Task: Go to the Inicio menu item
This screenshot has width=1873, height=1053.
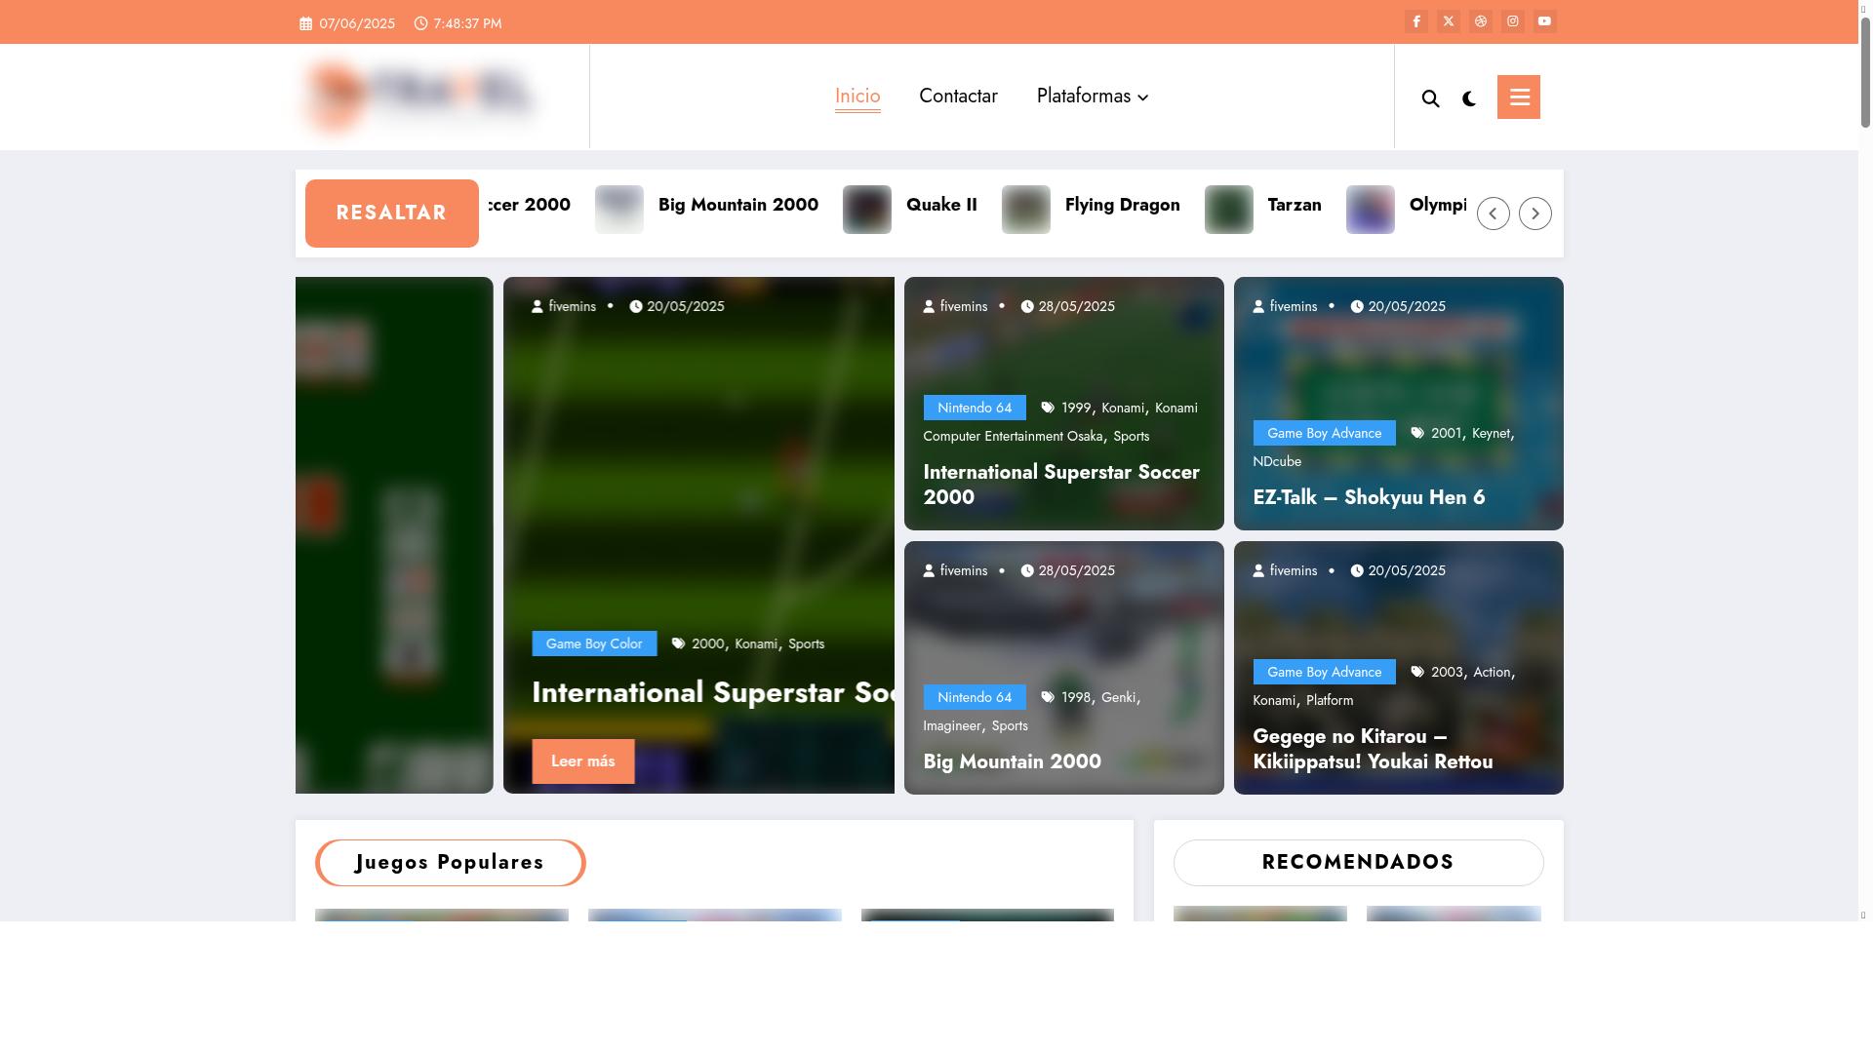Action: [857, 97]
